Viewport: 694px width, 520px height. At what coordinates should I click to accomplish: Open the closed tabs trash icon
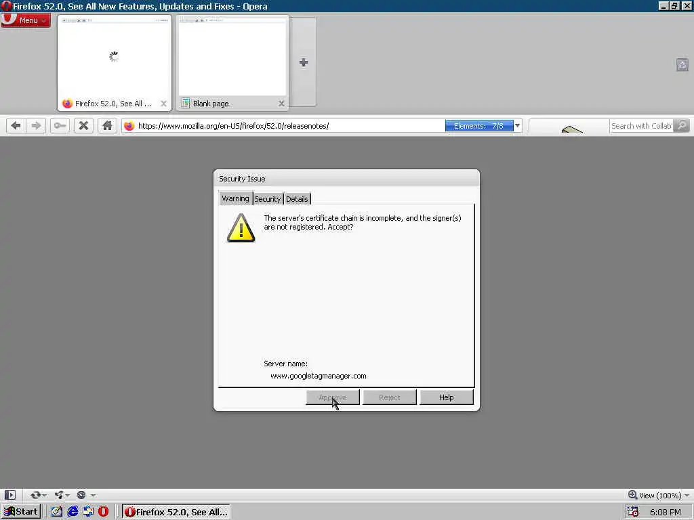682,65
